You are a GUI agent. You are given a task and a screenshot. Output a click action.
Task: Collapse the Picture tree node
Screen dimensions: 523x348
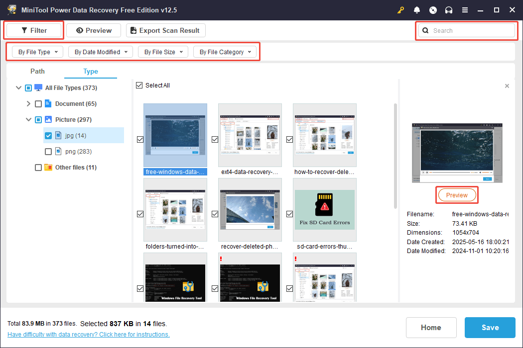tap(28, 119)
